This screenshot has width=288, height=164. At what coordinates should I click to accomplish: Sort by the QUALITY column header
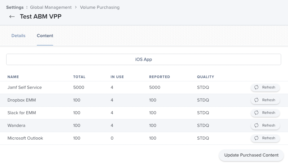click(206, 77)
